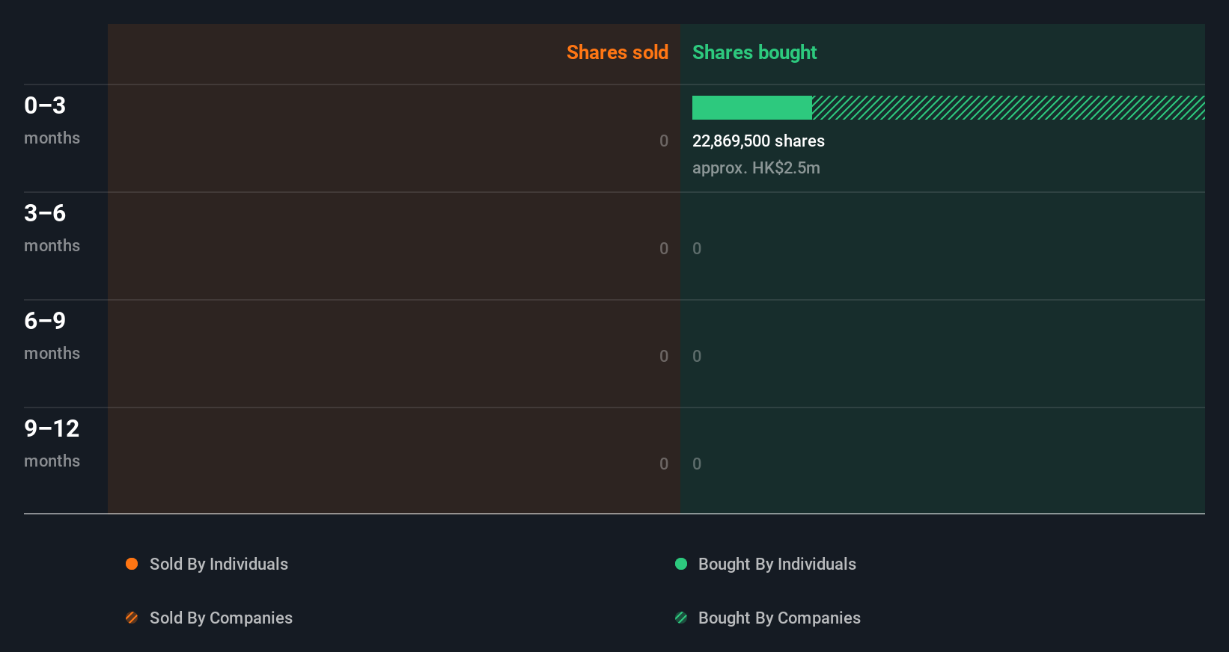Click the 6–9 months row label
The width and height of the screenshot is (1229, 652).
point(52,335)
